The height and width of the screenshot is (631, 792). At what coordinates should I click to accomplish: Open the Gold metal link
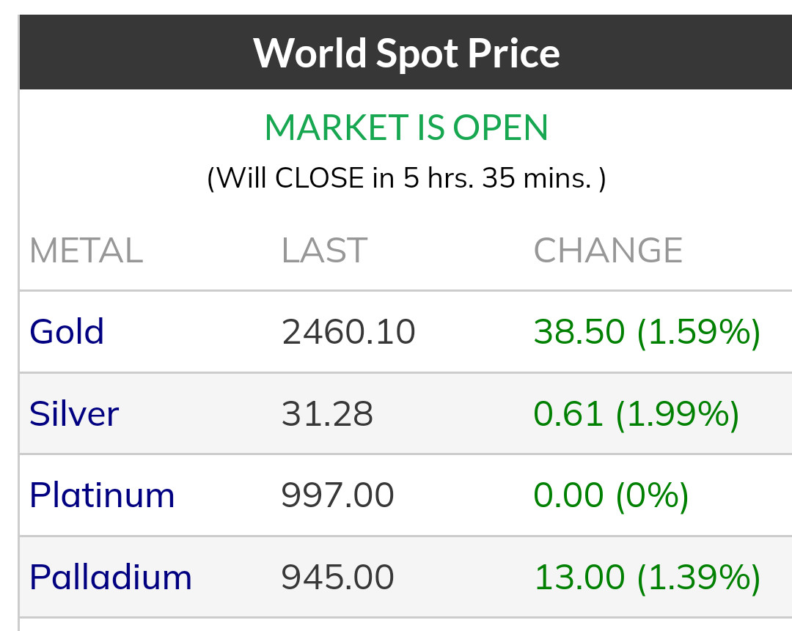(67, 332)
